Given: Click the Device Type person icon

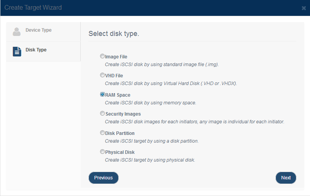Looking at the screenshot, I should (x=17, y=32).
